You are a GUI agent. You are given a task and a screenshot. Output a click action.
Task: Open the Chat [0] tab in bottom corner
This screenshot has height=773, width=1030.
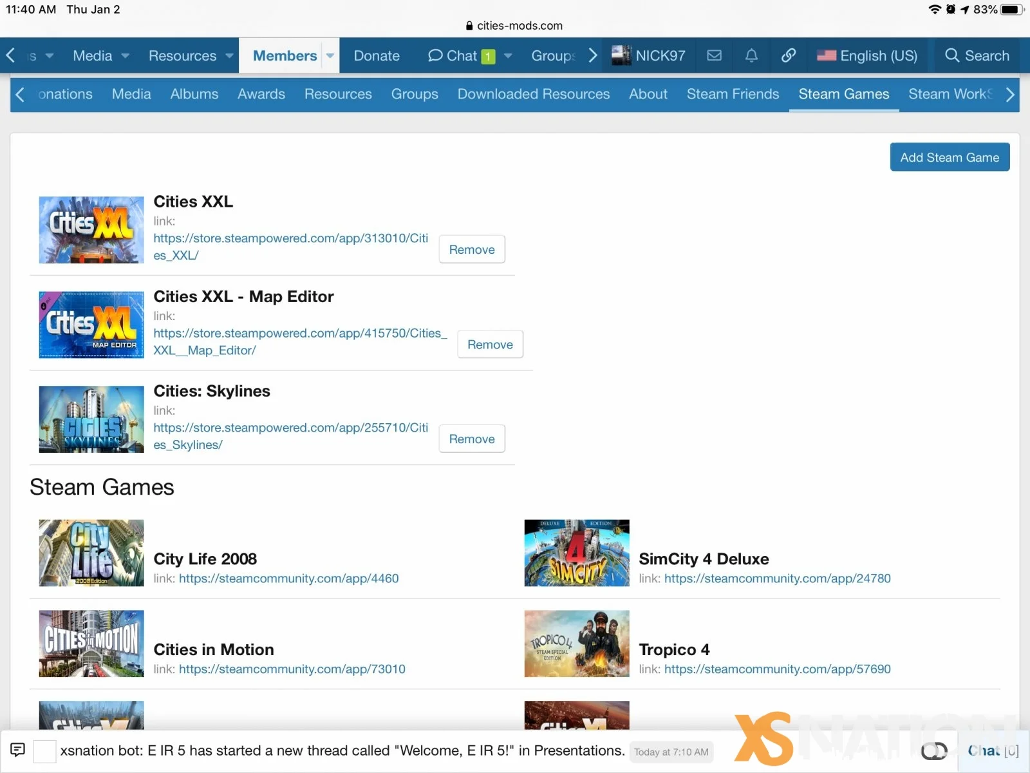tap(993, 750)
